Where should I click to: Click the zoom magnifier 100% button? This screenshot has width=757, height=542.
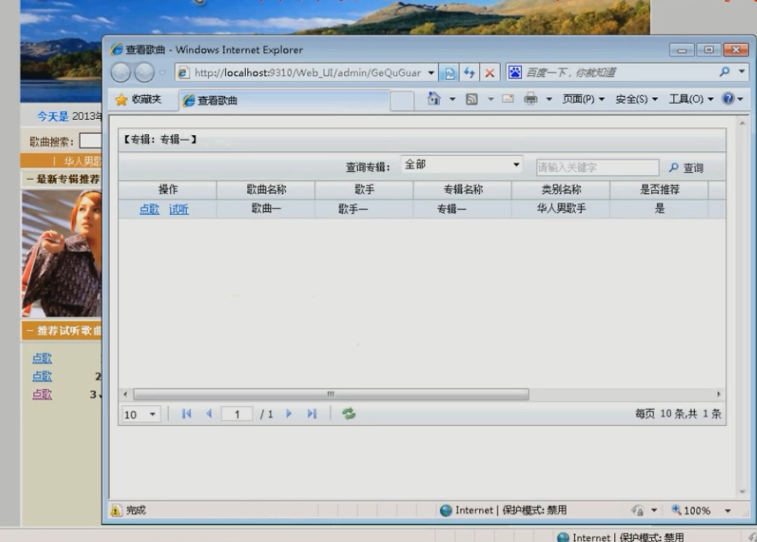tap(691, 511)
